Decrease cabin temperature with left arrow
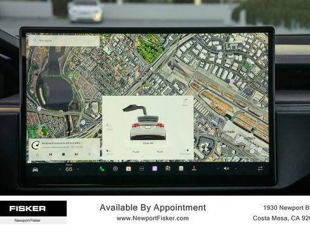310x232 pixels. (x=60, y=169)
